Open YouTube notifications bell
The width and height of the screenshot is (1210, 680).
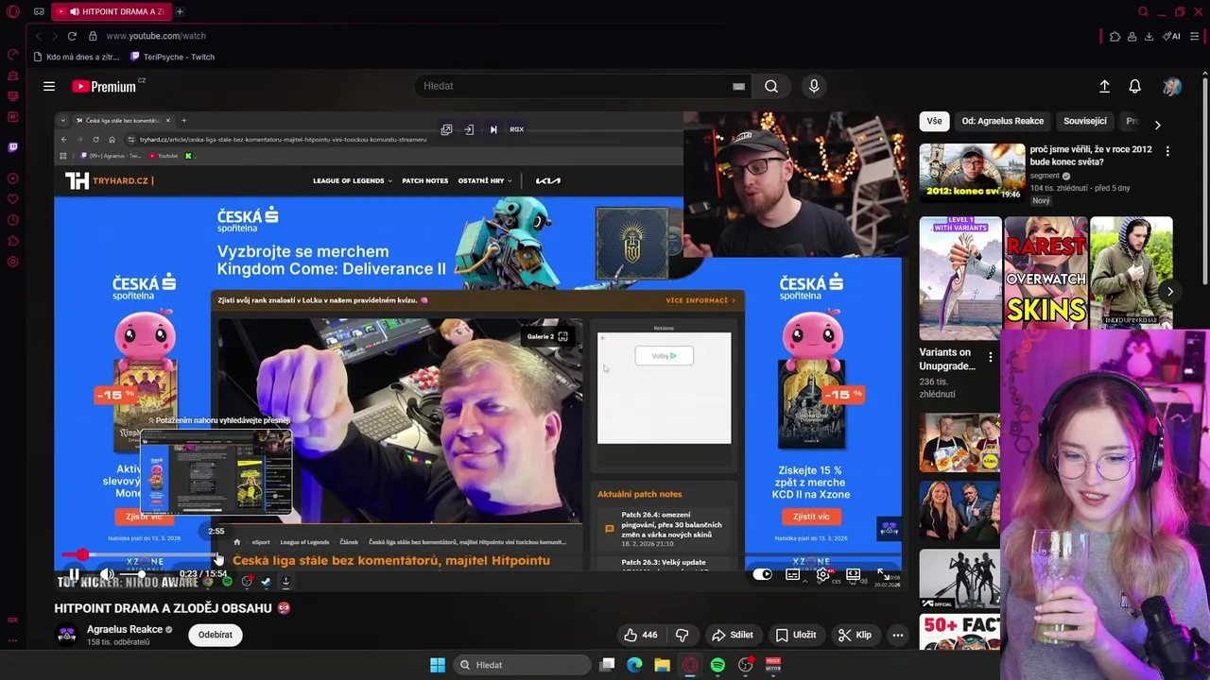click(1134, 86)
